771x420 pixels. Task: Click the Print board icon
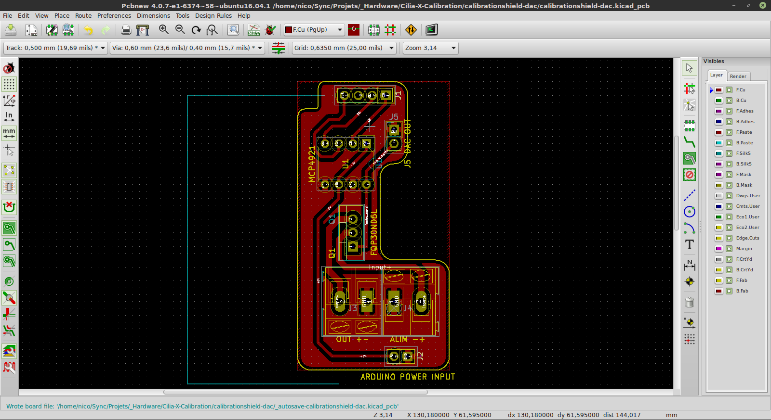coord(126,30)
